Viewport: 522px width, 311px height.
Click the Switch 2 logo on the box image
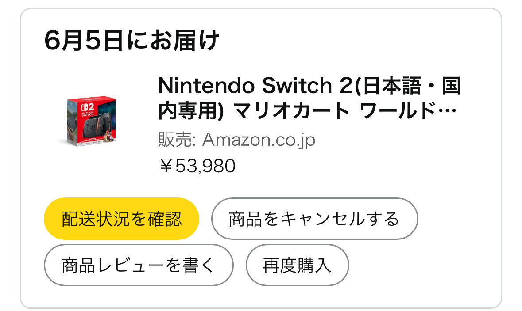[88, 108]
